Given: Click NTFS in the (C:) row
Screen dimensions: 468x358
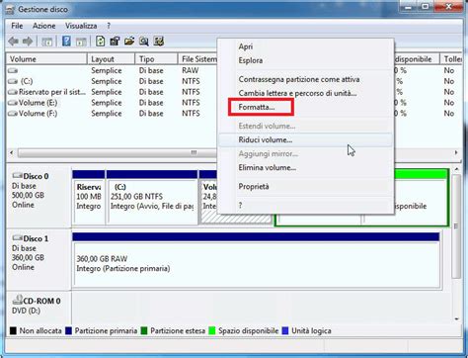Looking at the screenshot, I should 191,81.
